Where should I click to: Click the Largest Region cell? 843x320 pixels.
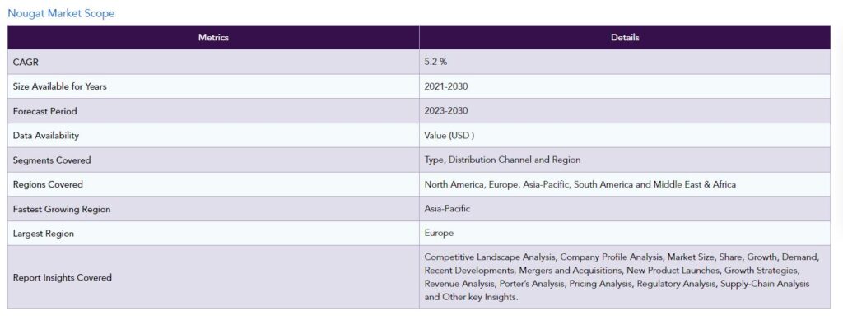[213, 234]
